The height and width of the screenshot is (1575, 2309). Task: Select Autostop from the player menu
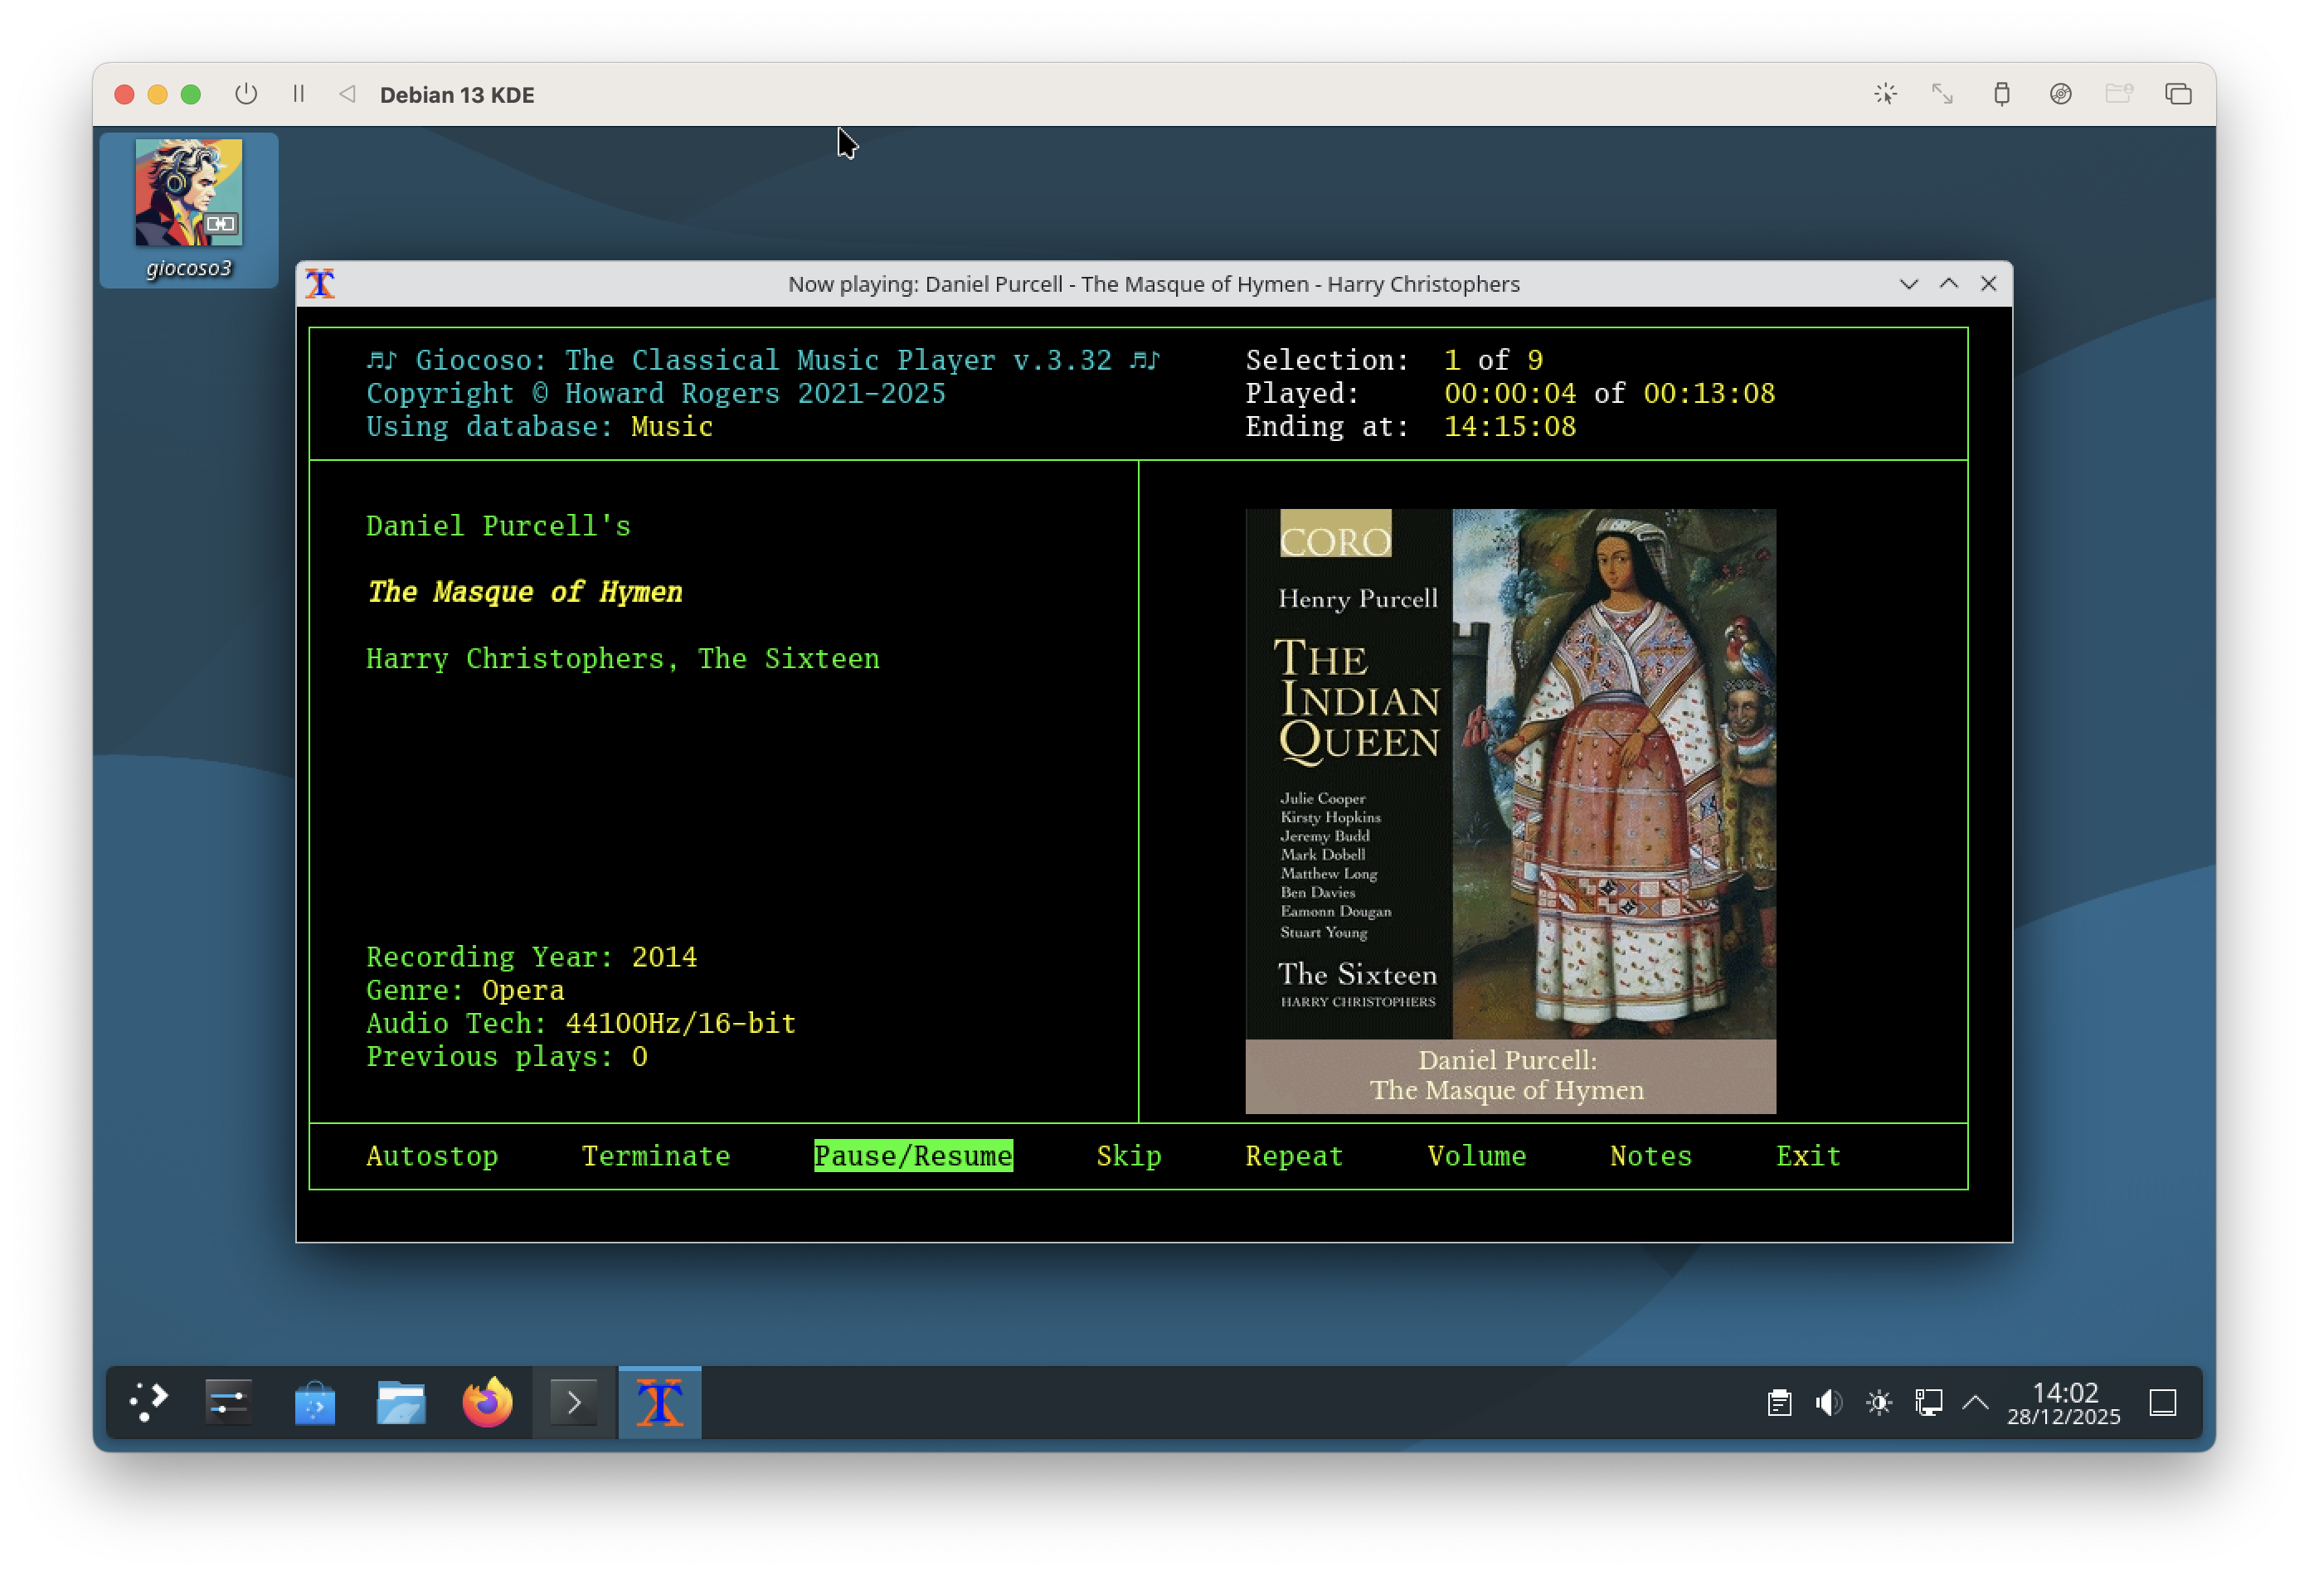pyautogui.click(x=431, y=1155)
